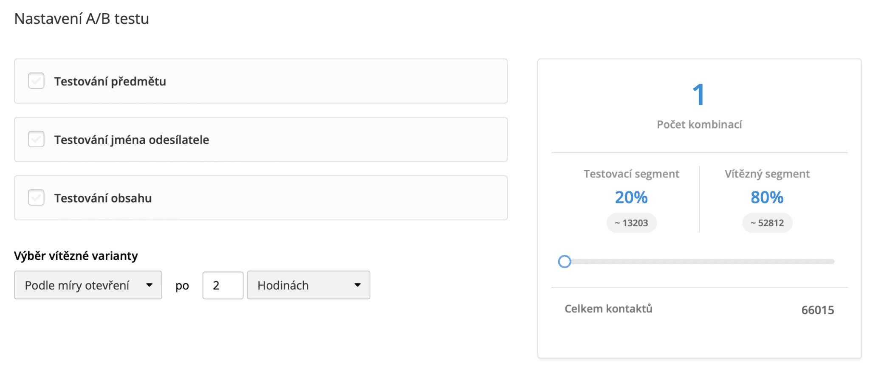
Task: Tick the Testování jména odesílatele checkbox
Action: tap(36, 139)
